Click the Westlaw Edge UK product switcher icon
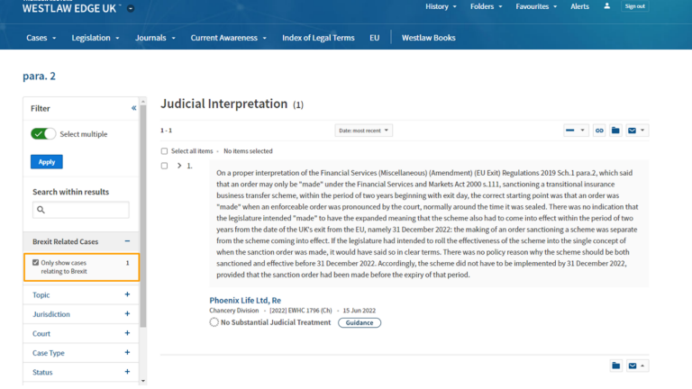 tap(131, 8)
